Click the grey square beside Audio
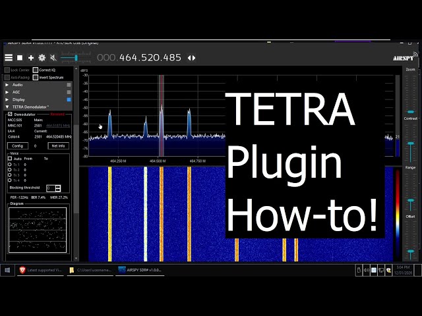 [69, 85]
